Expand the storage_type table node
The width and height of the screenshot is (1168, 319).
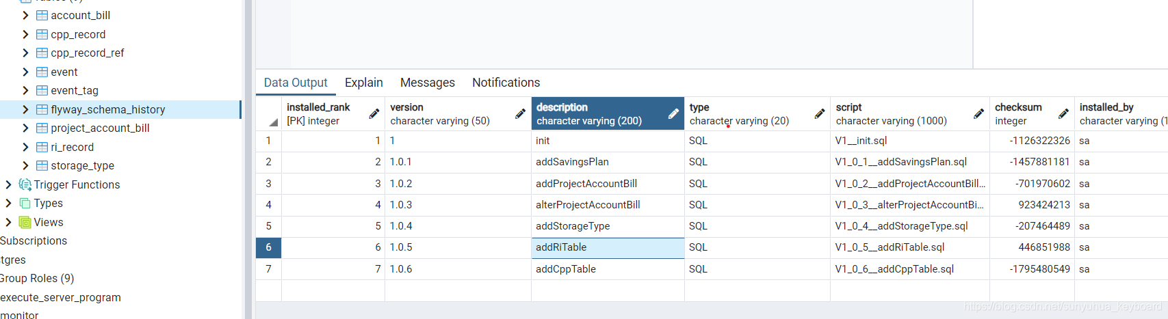(x=25, y=165)
